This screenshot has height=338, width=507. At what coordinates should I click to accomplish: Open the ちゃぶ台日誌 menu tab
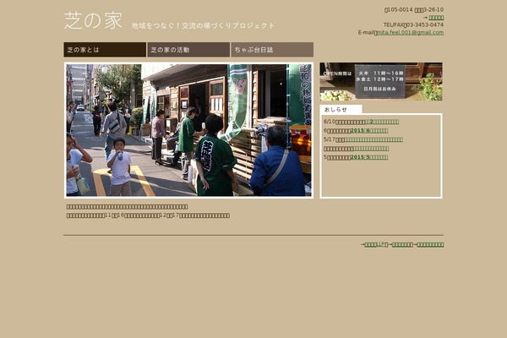point(272,50)
